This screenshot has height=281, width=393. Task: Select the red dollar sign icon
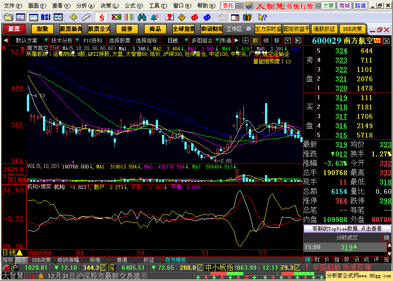[x=102, y=17]
